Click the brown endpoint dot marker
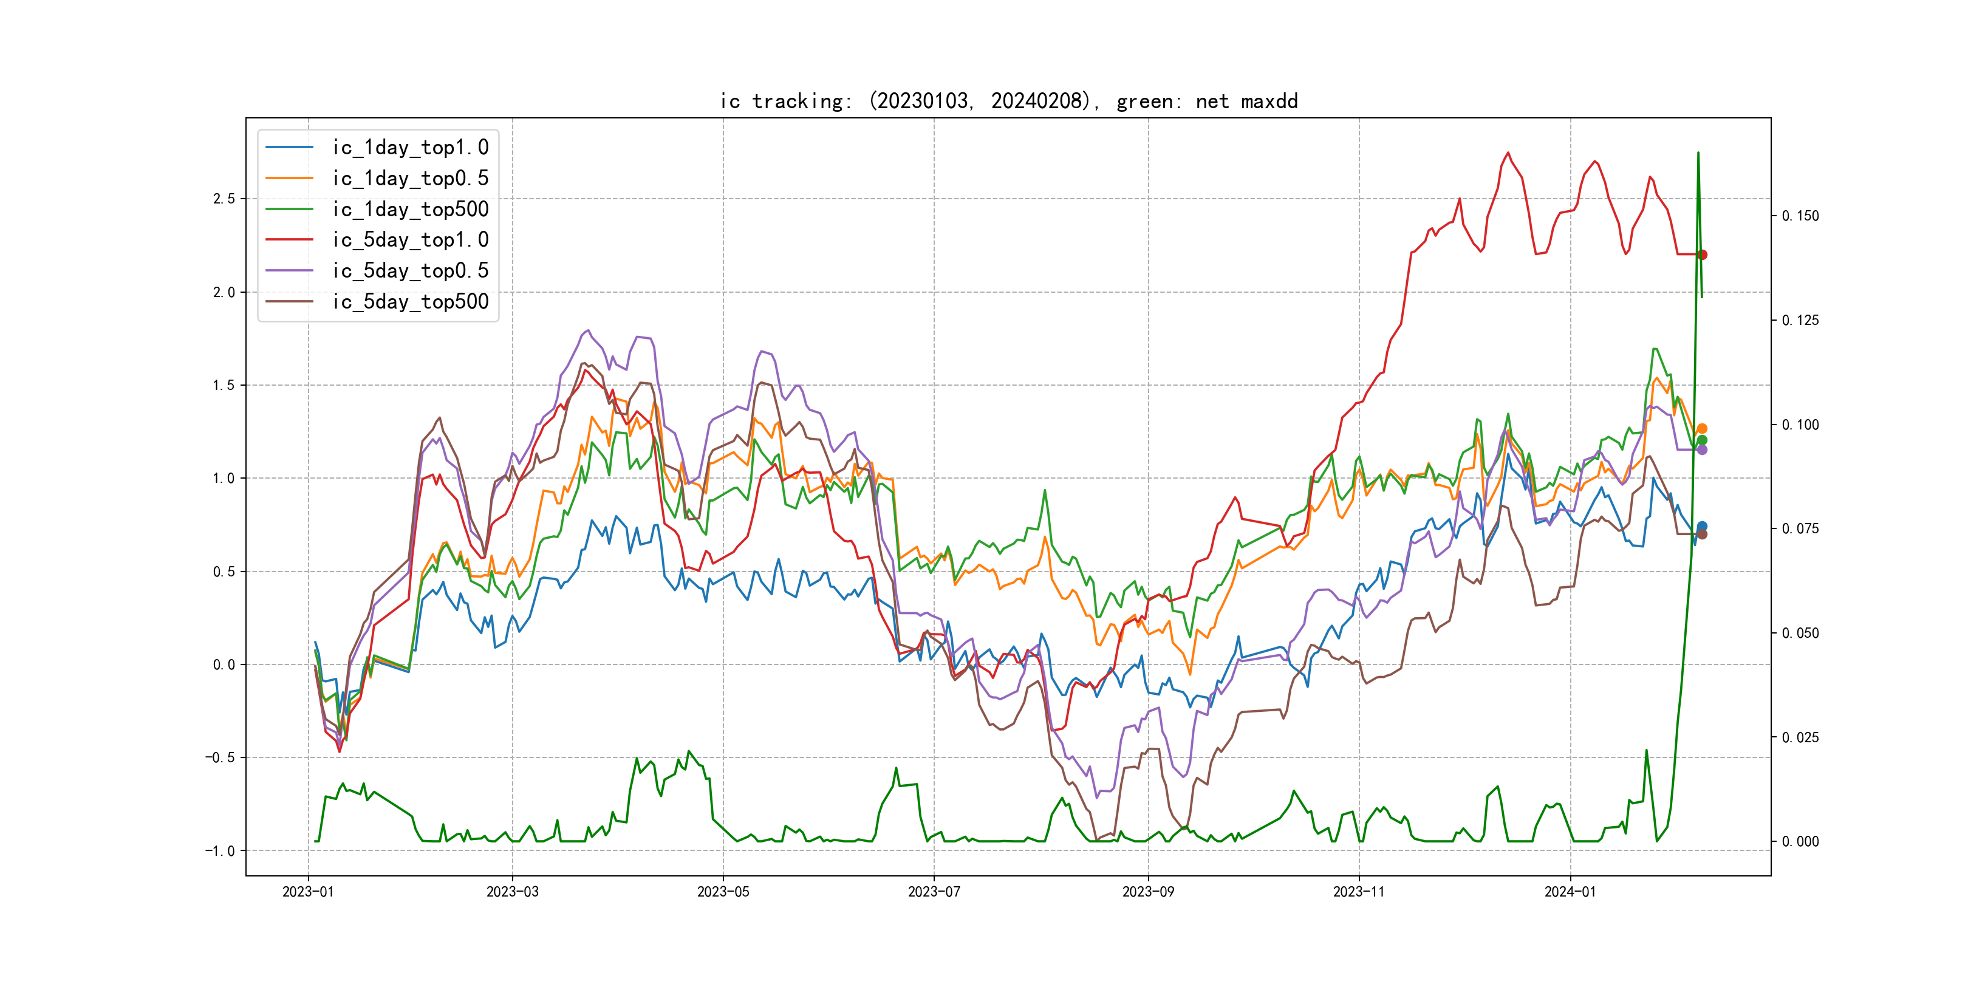 tap(1702, 535)
